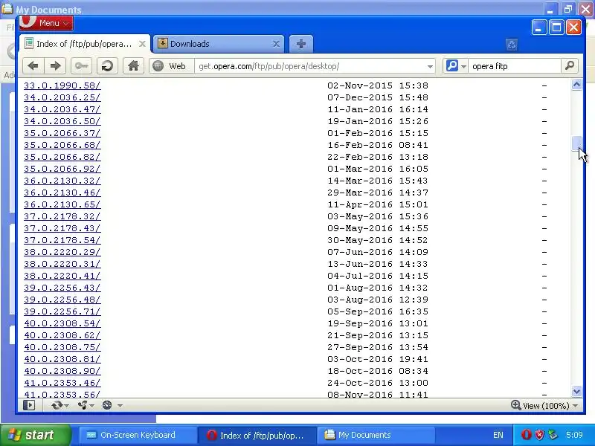Open the closed tabs trash icon
The image size is (595, 446).
[x=511, y=45]
